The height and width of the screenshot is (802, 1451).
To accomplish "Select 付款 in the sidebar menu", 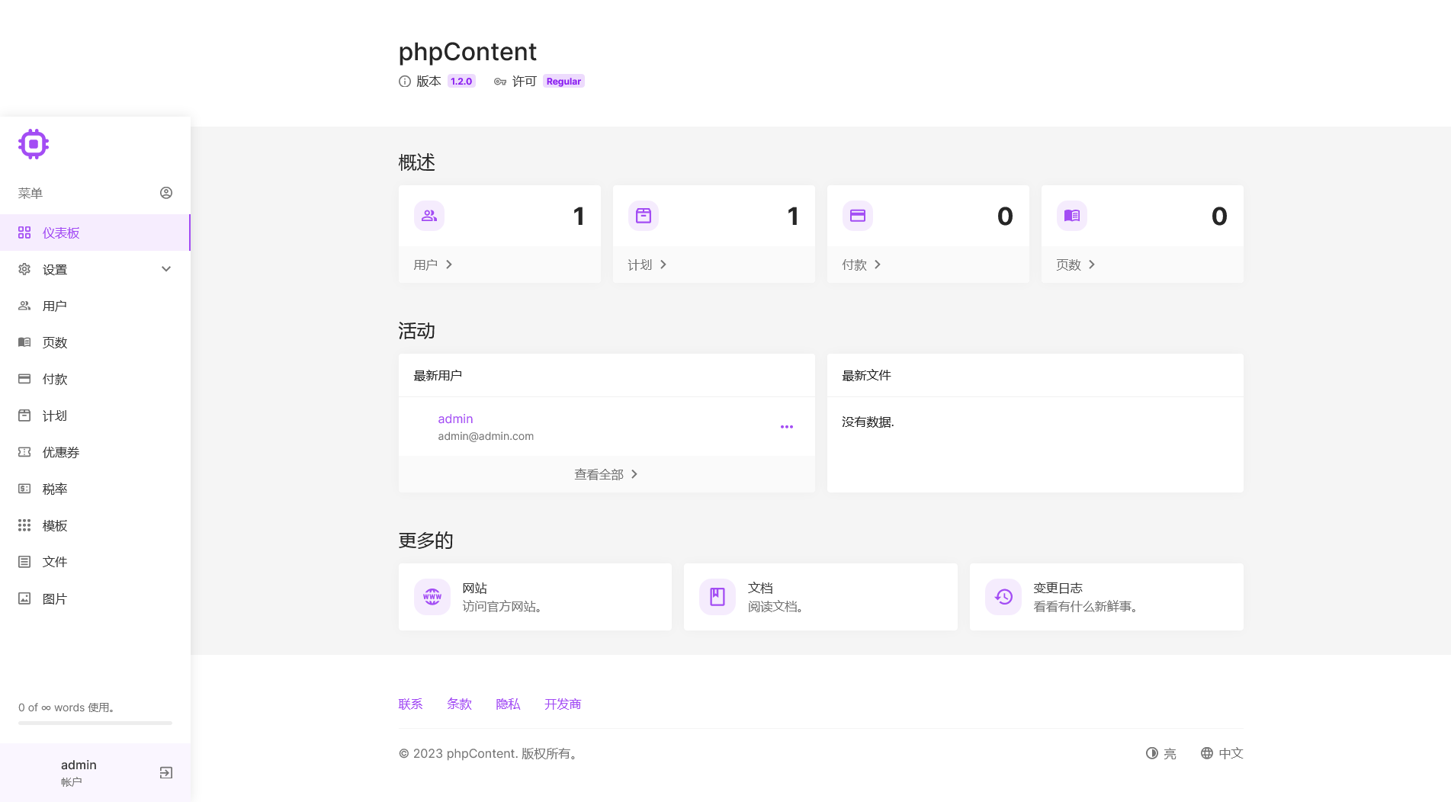I will click(x=95, y=379).
